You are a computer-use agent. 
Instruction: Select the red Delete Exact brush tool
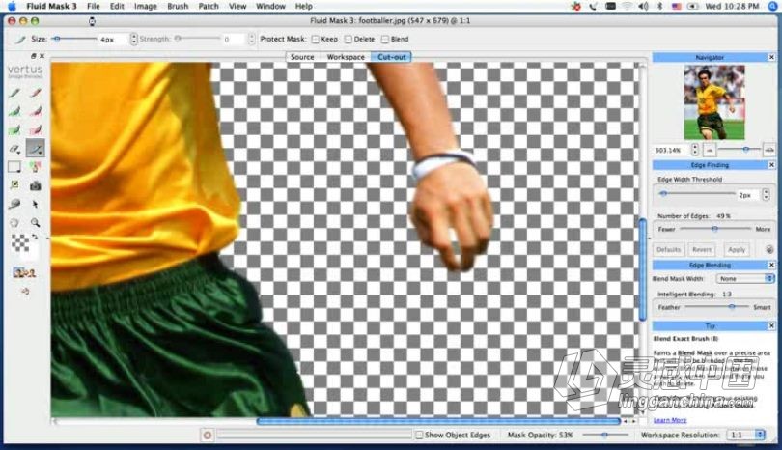[36, 93]
